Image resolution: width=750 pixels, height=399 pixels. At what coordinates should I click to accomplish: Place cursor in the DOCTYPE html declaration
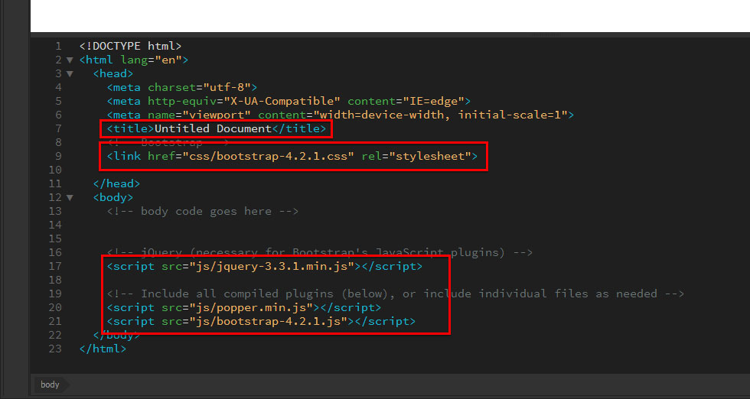point(130,46)
